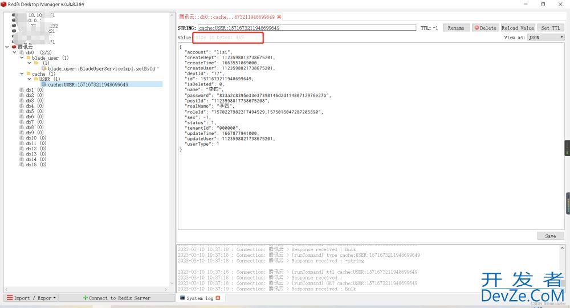
Task: Click the "userType": 1 line
Action: pos(202,144)
